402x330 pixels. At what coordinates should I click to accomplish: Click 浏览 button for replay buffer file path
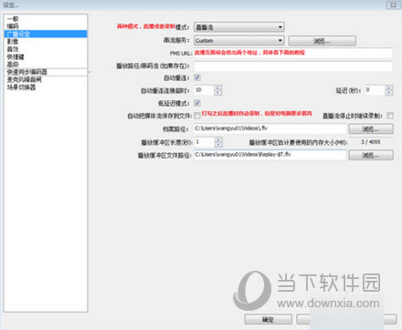(x=371, y=155)
